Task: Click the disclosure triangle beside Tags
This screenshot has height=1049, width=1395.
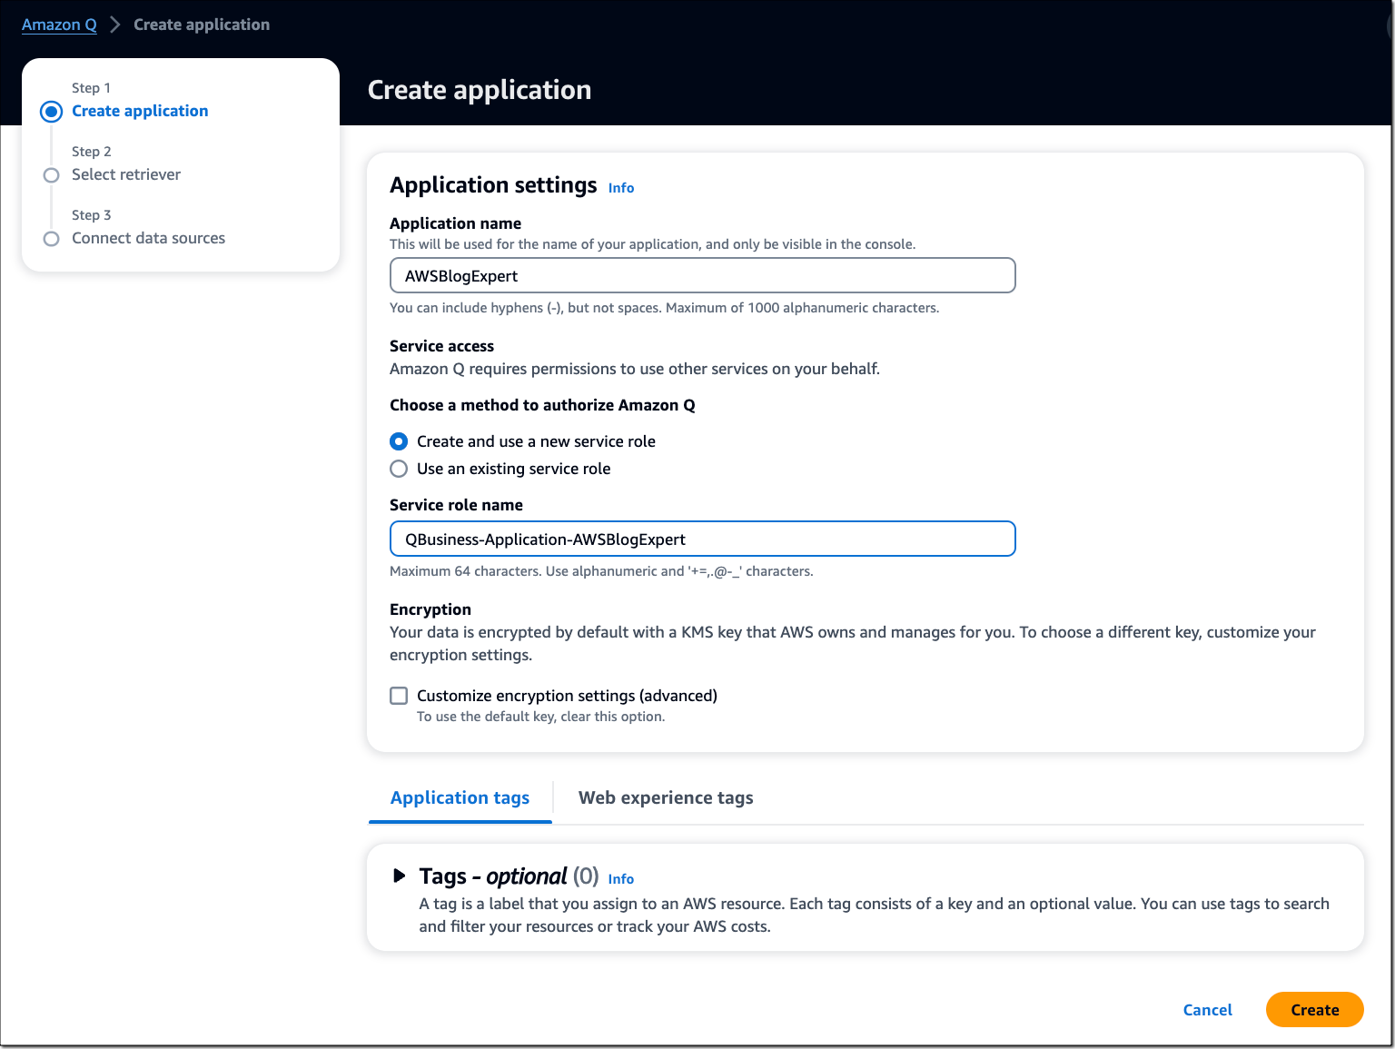Action: point(400,876)
